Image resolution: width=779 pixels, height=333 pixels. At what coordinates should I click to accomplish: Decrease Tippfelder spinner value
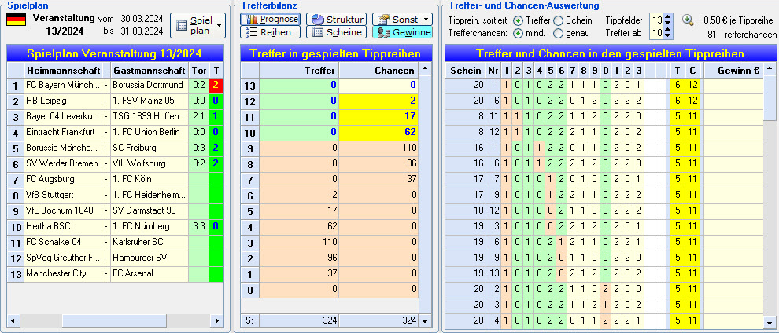pyautogui.click(x=668, y=24)
